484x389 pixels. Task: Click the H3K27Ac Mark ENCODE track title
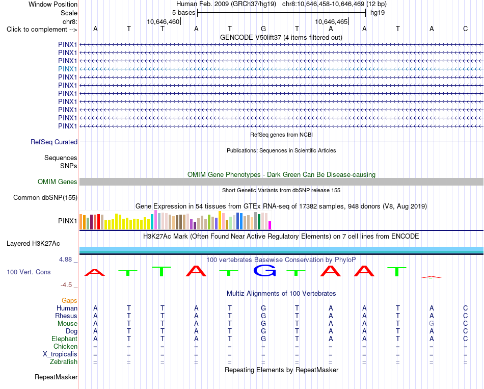pyautogui.click(x=281, y=237)
